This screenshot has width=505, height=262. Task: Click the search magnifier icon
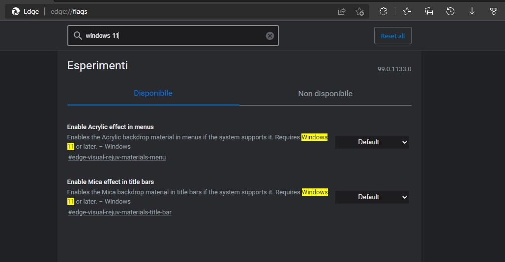click(x=78, y=35)
